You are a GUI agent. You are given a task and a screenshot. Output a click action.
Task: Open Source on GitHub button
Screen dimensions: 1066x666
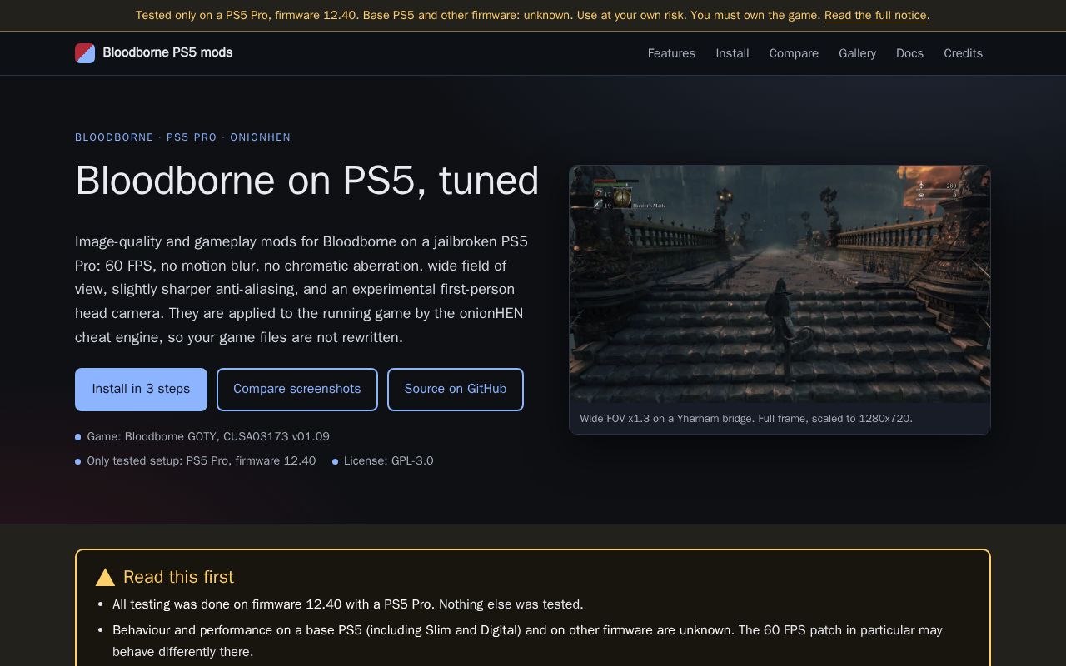tap(456, 390)
